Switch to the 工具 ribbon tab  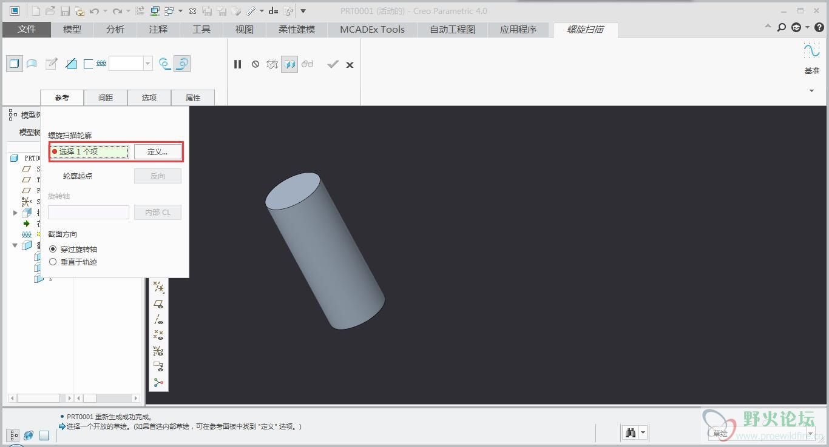point(201,29)
